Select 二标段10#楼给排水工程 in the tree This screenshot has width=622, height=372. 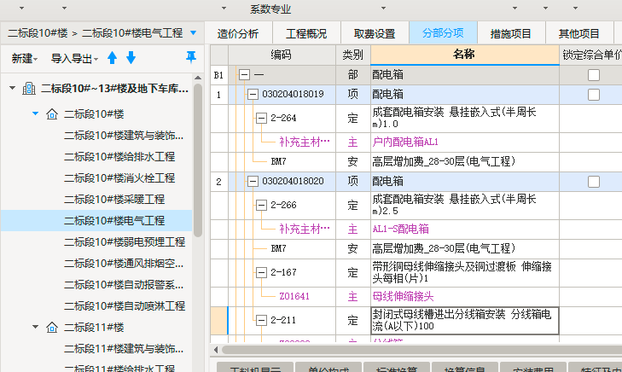[x=119, y=157]
